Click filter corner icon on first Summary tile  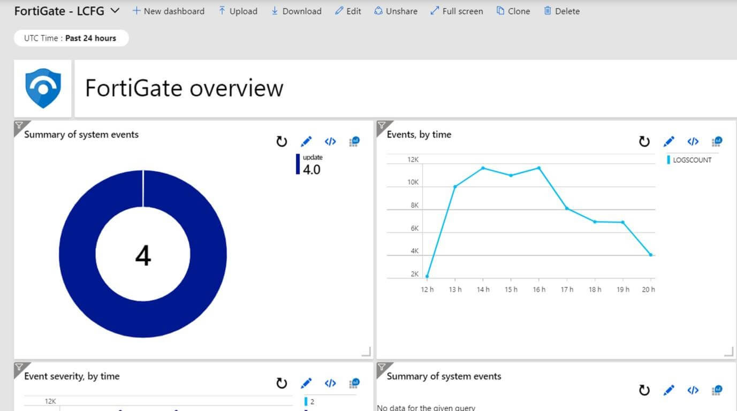point(19,126)
